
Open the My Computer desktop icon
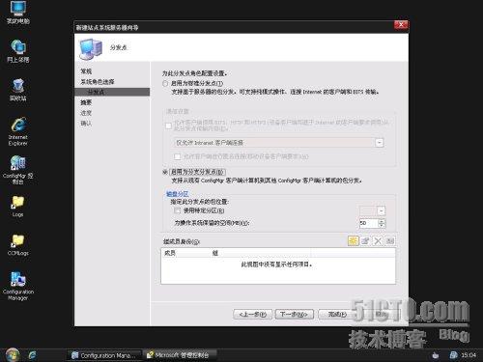[x=18, y=13]
